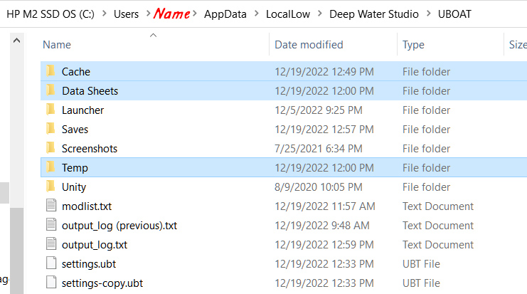Click the output_log.txt document icon
The image size is (527, 294).
point(50,244)
